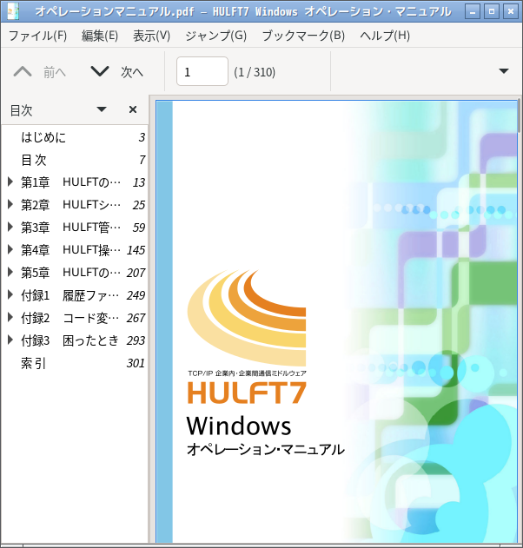The image size is (523, 548).
Task: Expand the 付録1 tree entry
Action: click(x=10, y=295)
